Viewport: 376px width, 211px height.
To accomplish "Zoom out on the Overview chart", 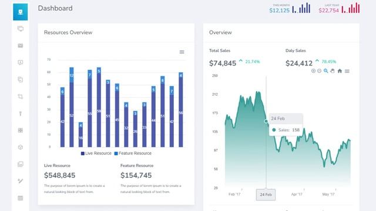I will pyautogui.click(x=319, y=71).
